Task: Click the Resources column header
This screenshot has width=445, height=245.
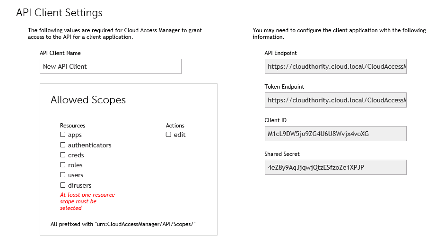Action: pos(72,126)
